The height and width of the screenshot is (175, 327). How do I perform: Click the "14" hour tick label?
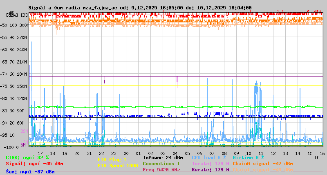click(x=298, y=153)
